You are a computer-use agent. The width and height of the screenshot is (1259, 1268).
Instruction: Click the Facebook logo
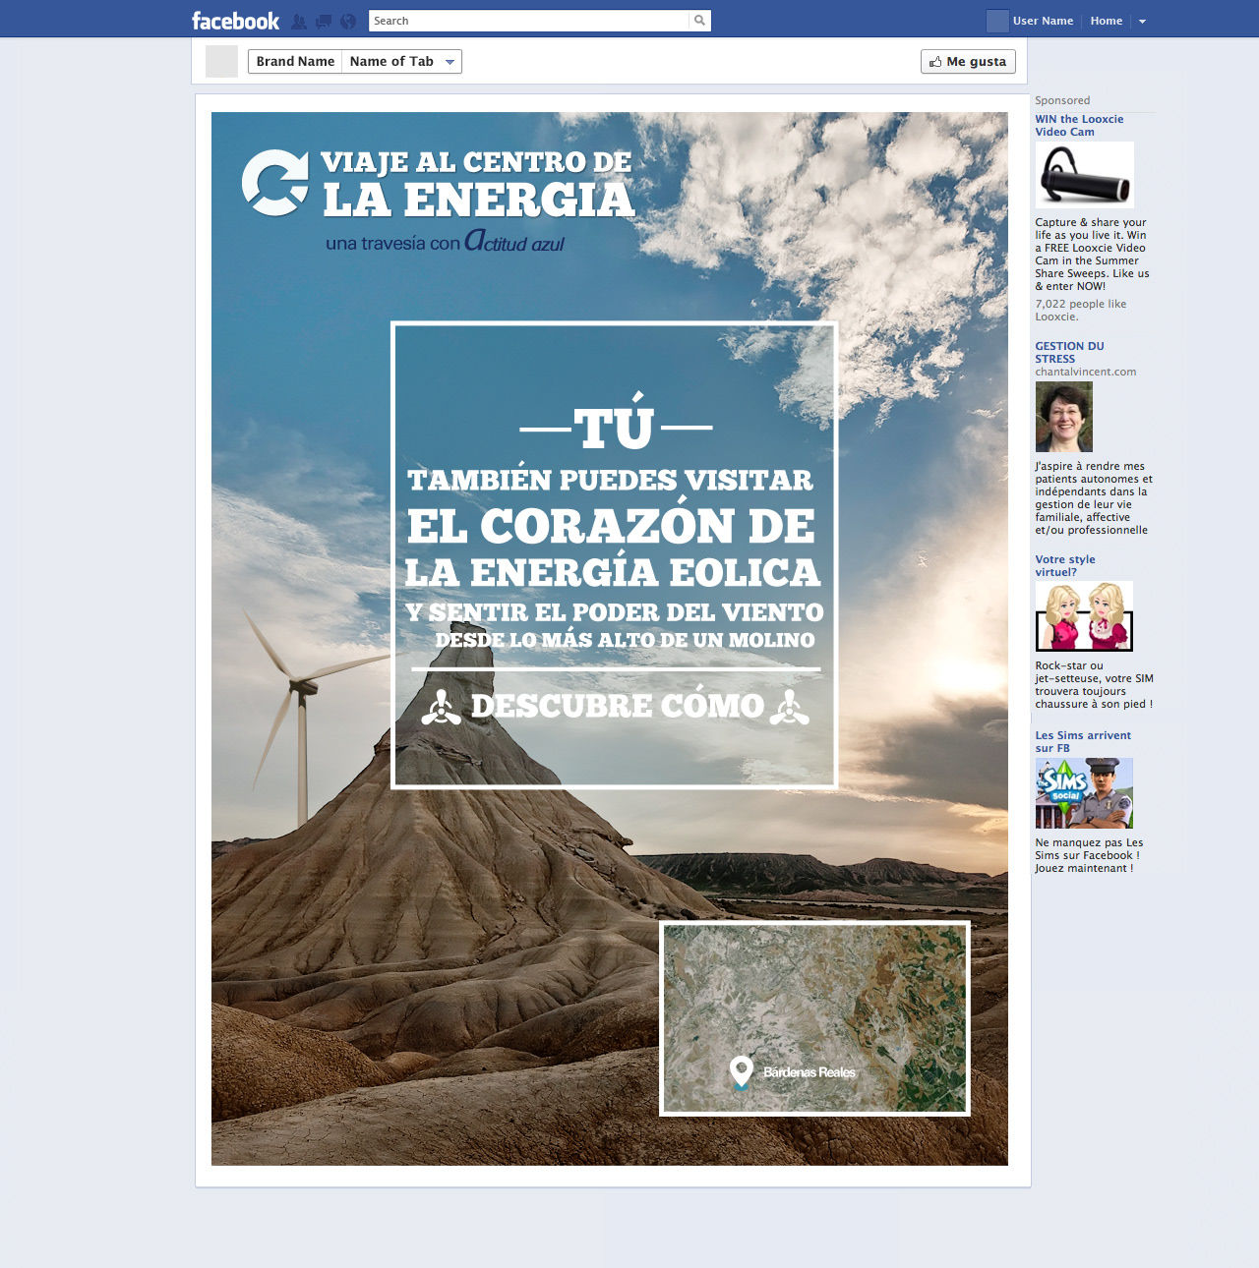(x=235, y=21)
